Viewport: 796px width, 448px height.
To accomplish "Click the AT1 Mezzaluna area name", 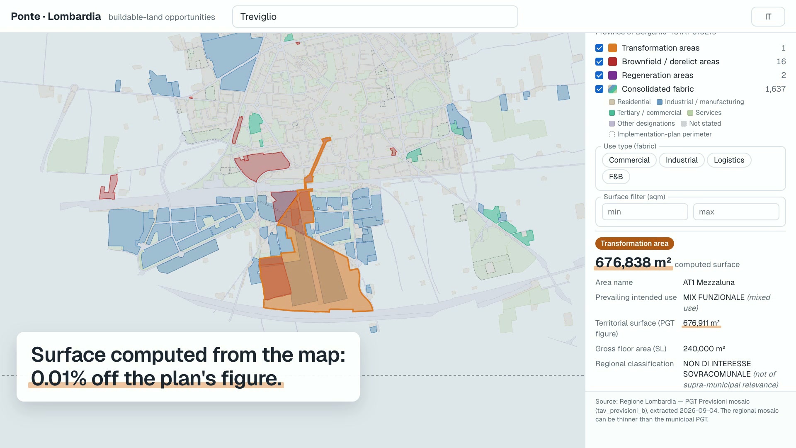I will point(709,282).
